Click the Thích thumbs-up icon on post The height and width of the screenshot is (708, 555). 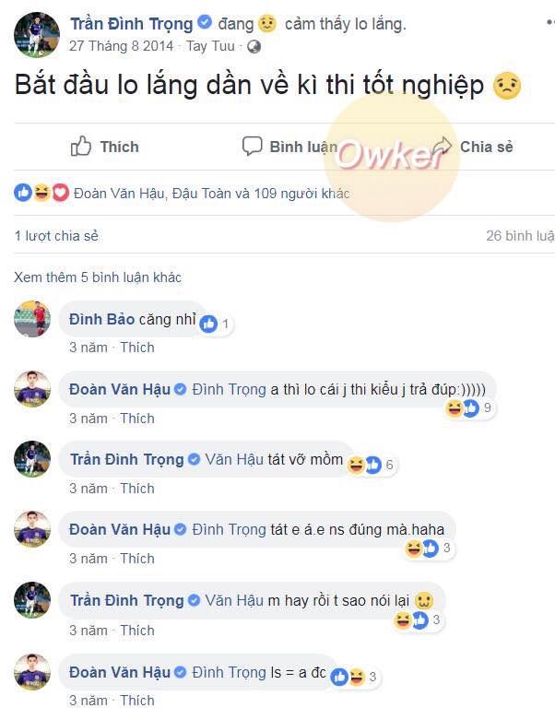click(x=81, y=147)
